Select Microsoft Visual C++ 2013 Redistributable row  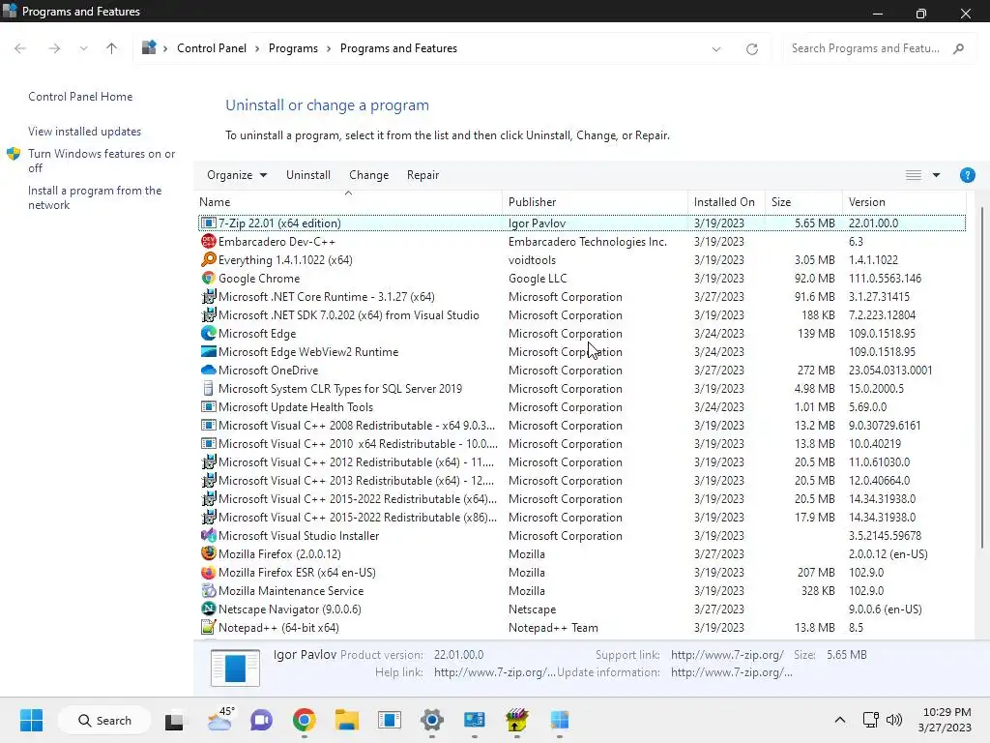tap(582, 480)
